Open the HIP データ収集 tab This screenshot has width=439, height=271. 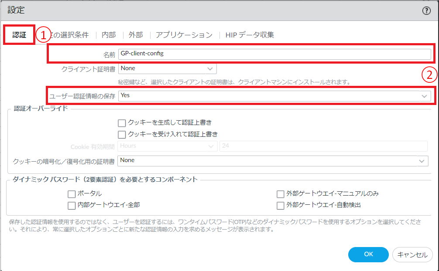tap(250, 35)
